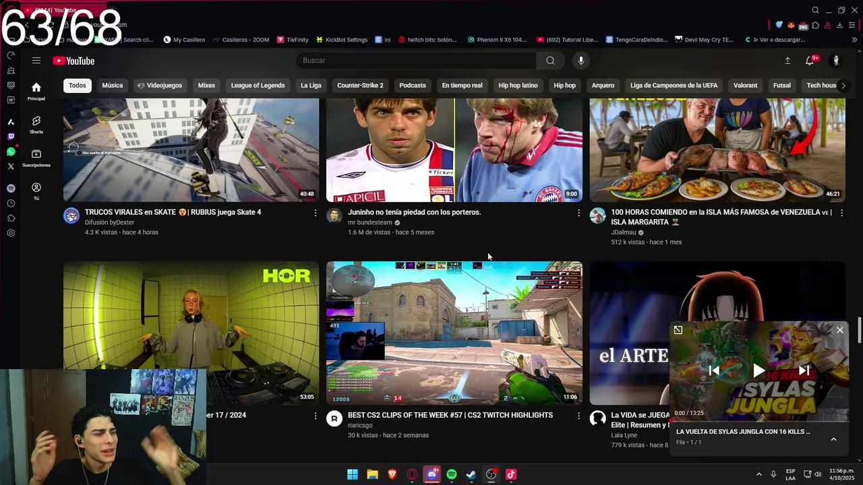The image size is (863, 485).
Task: Select the Podcasts chip
Action: (413, 86)
